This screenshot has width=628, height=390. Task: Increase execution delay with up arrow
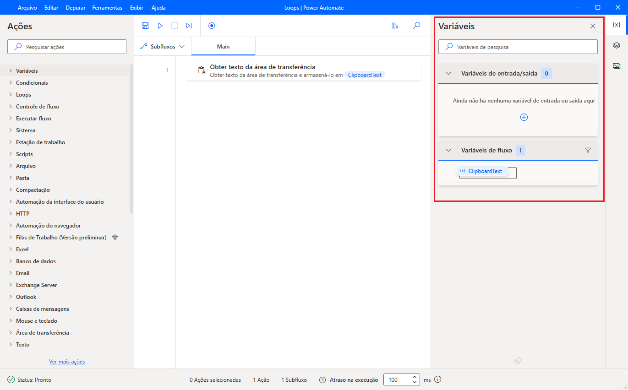(x=415, y=377)
